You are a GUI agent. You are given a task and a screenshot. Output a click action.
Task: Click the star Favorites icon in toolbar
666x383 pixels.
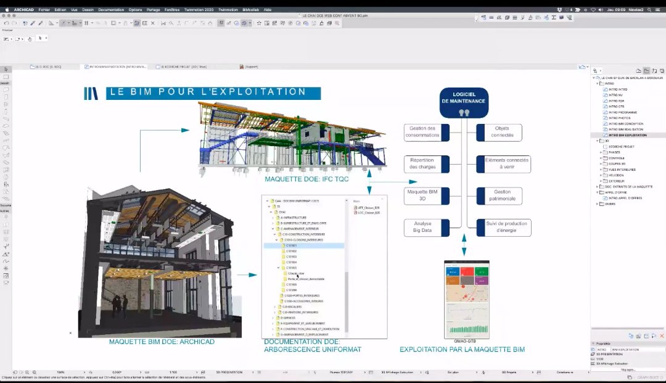[x=258, y=23]
